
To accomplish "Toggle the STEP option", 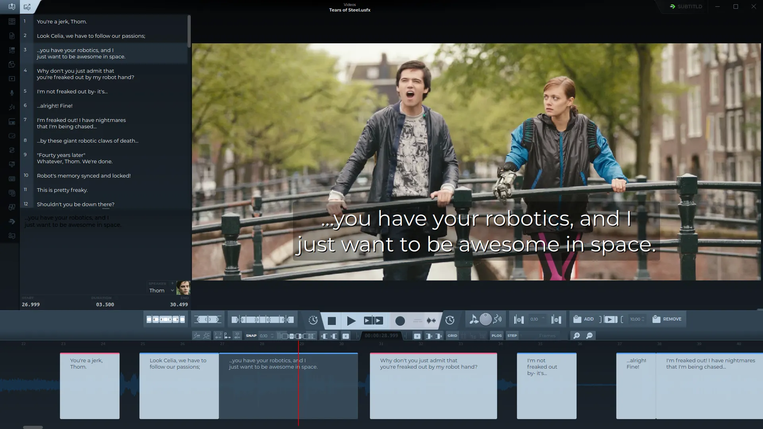I will pyautogui.click(x=512, y=336).
